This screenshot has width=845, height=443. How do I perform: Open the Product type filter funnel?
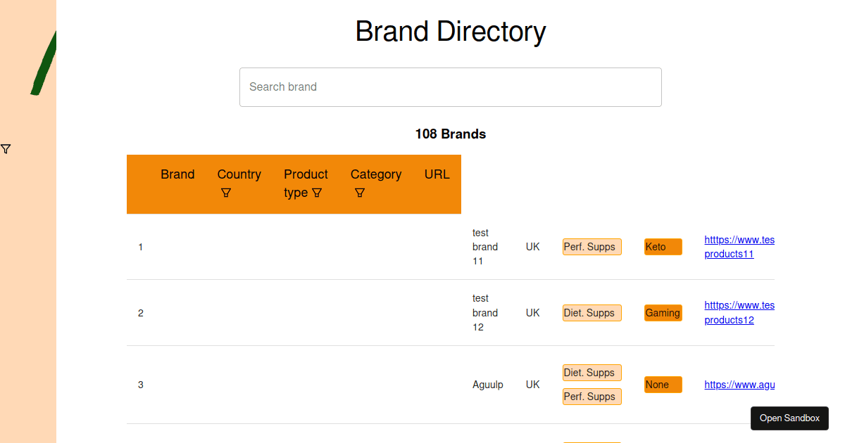[x=317, y=193]
